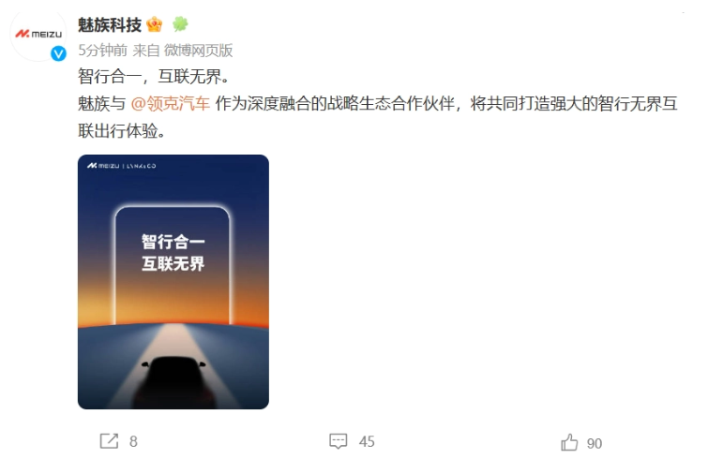Click the car silhouette in poster image
This screenshot has height=474, width=708.
tap(173, 382)
